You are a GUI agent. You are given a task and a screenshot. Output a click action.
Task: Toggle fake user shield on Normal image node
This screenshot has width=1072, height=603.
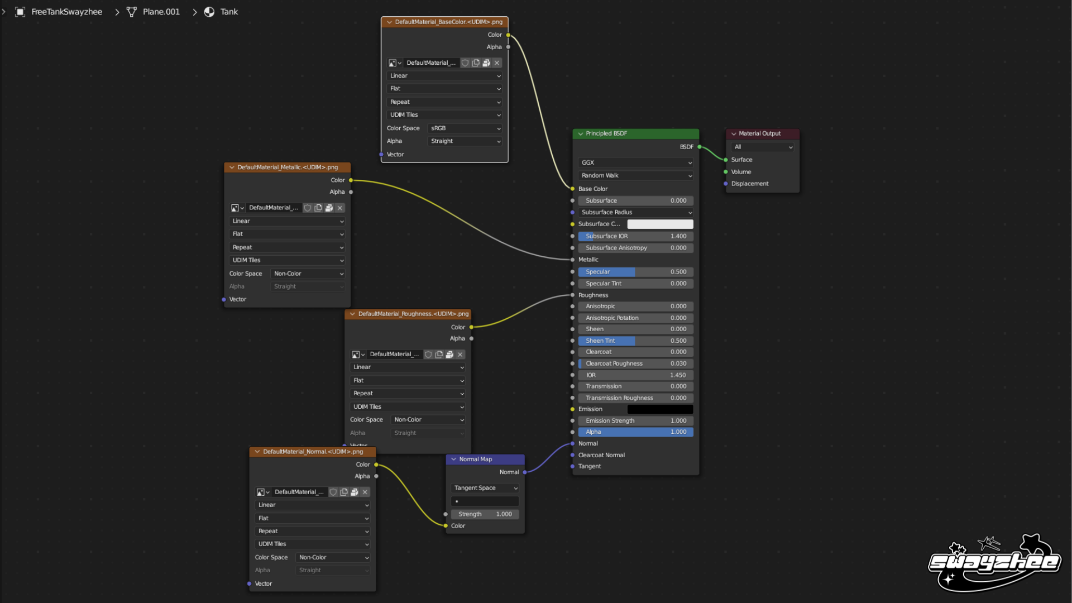tap(333, 492)
